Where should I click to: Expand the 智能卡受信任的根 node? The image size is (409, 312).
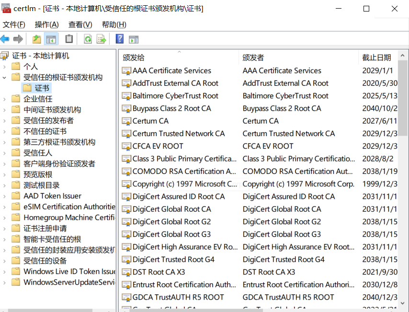coord(4,240)
